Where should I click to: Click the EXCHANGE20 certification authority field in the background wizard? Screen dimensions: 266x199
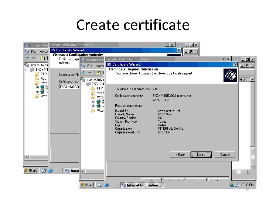click(x=69, y=87)
